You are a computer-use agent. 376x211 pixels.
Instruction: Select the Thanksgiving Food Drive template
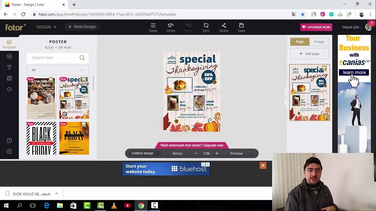click(41, 98)
